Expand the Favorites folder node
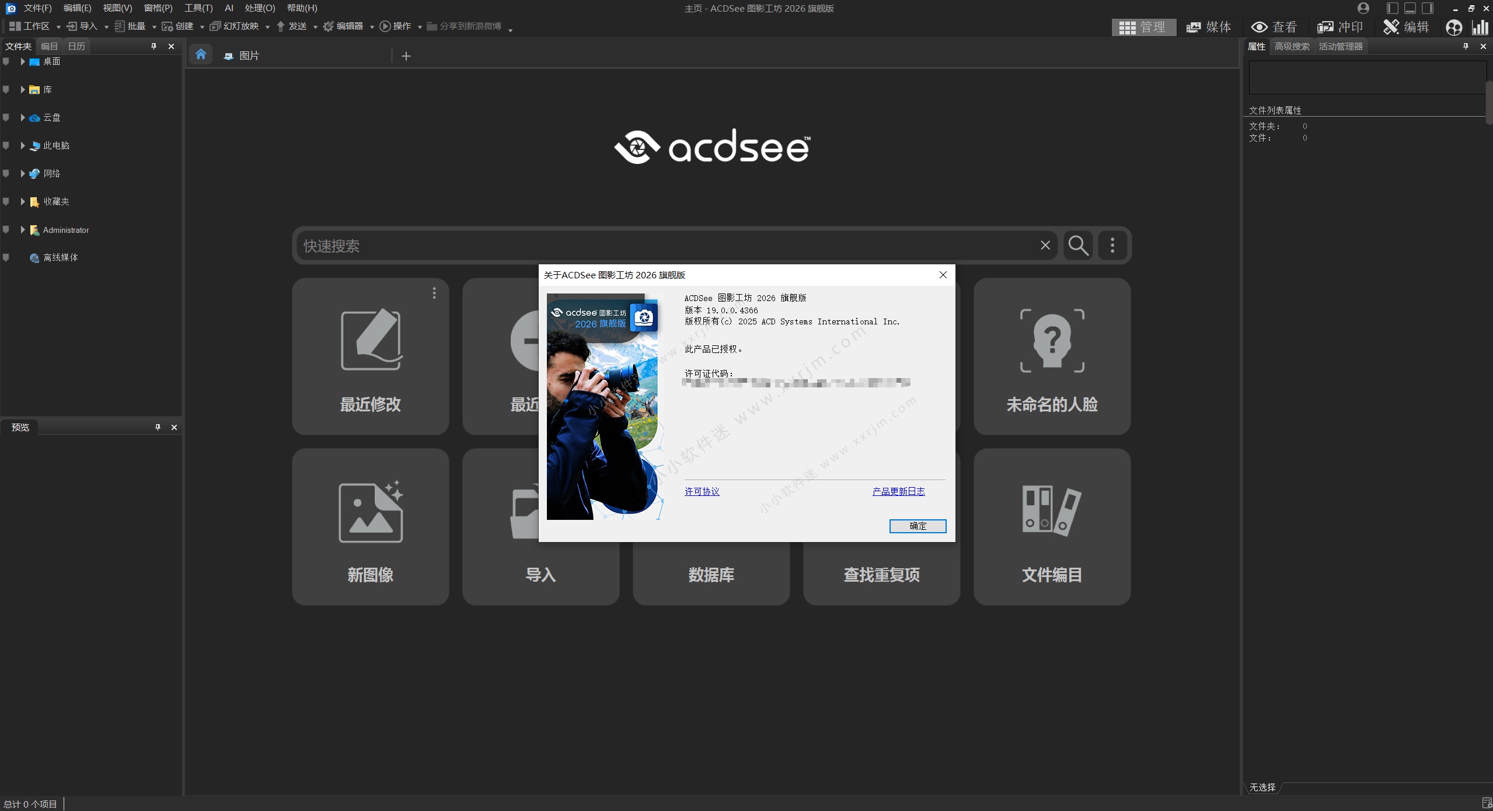Viewport: 1493px width, 811px height. point(22,201)
